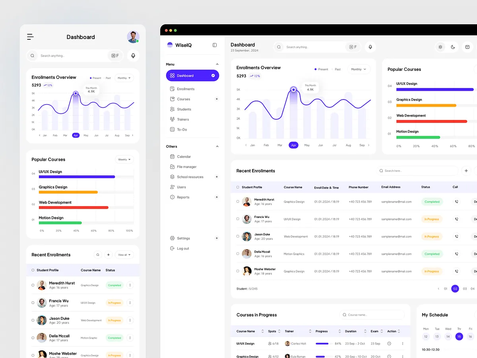This screenshot has width=477, height=358.
Task: Open Settings from the sidebar
Action: [x=184, y=238]
